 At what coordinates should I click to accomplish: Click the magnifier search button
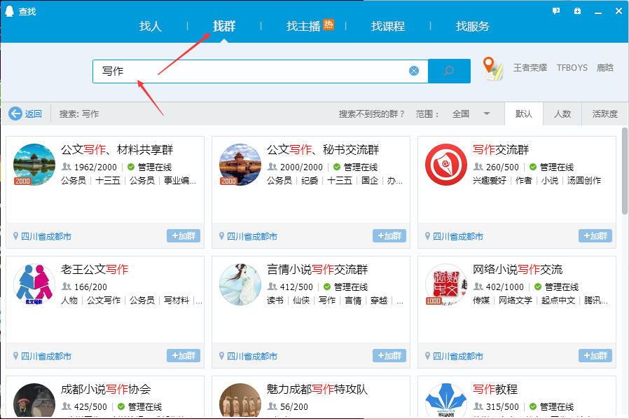click(x=449, y=71)
